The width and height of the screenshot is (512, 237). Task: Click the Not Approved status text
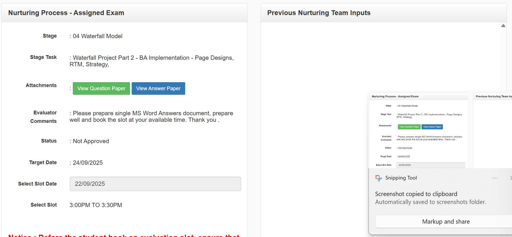point(91,141)
